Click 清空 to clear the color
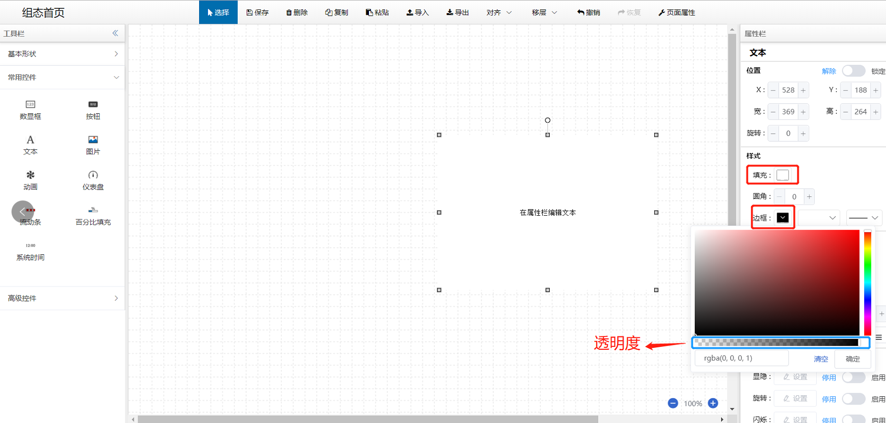The width and height of the screenshot is (886, 423). tap(821, 359)
